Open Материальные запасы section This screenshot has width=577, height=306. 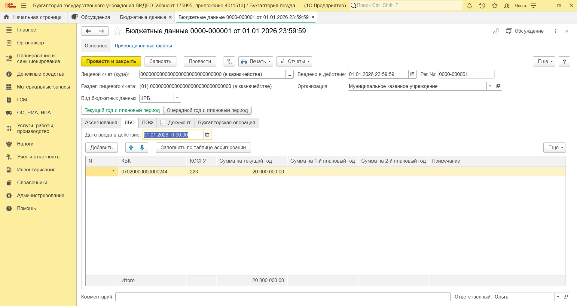tap(38, 87)
